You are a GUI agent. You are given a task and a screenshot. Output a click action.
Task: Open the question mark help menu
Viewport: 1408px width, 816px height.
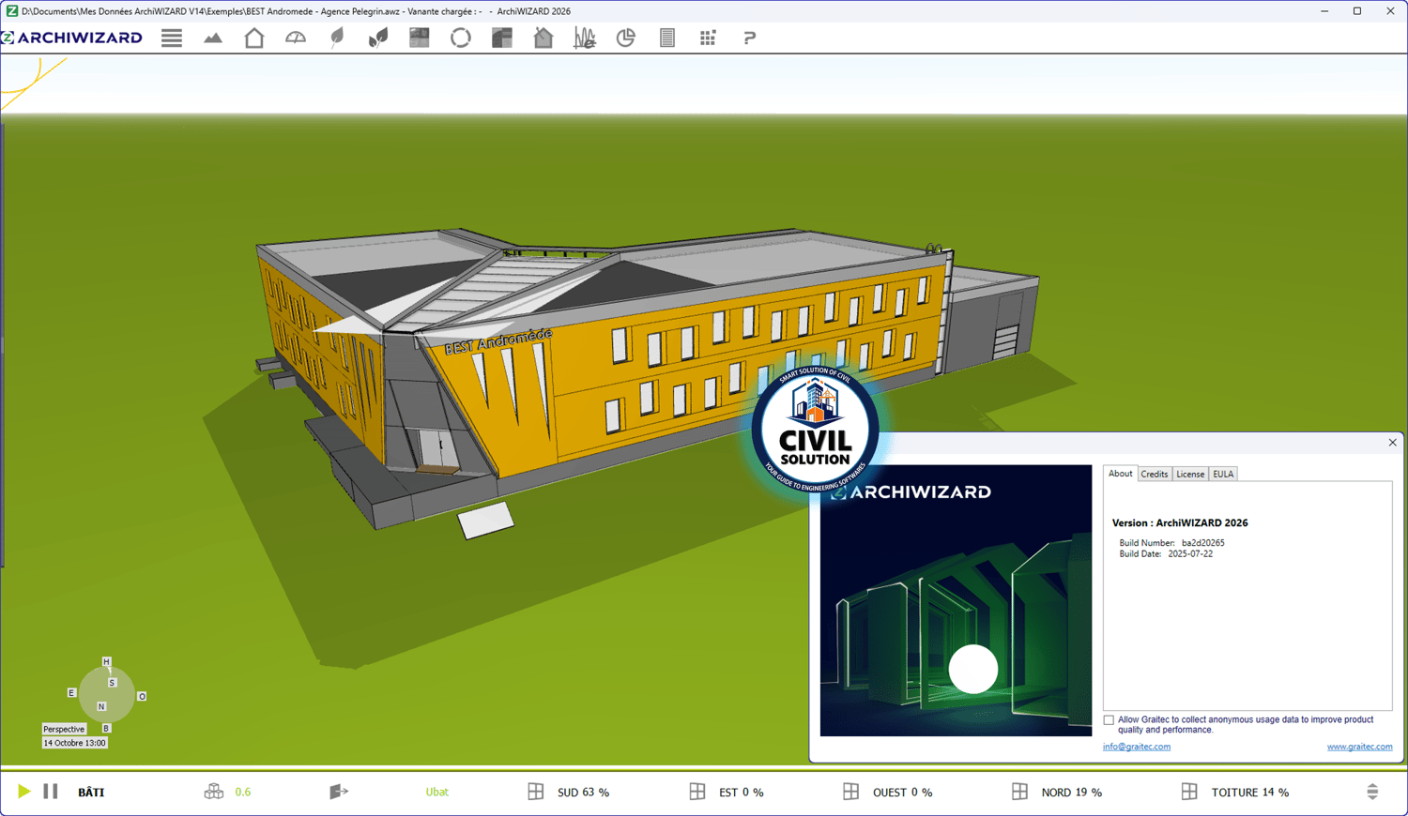(x=749, y=38)
